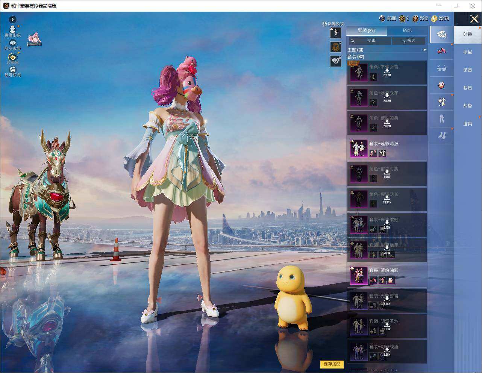Click the 套装(82) section header

click(356, 57)
